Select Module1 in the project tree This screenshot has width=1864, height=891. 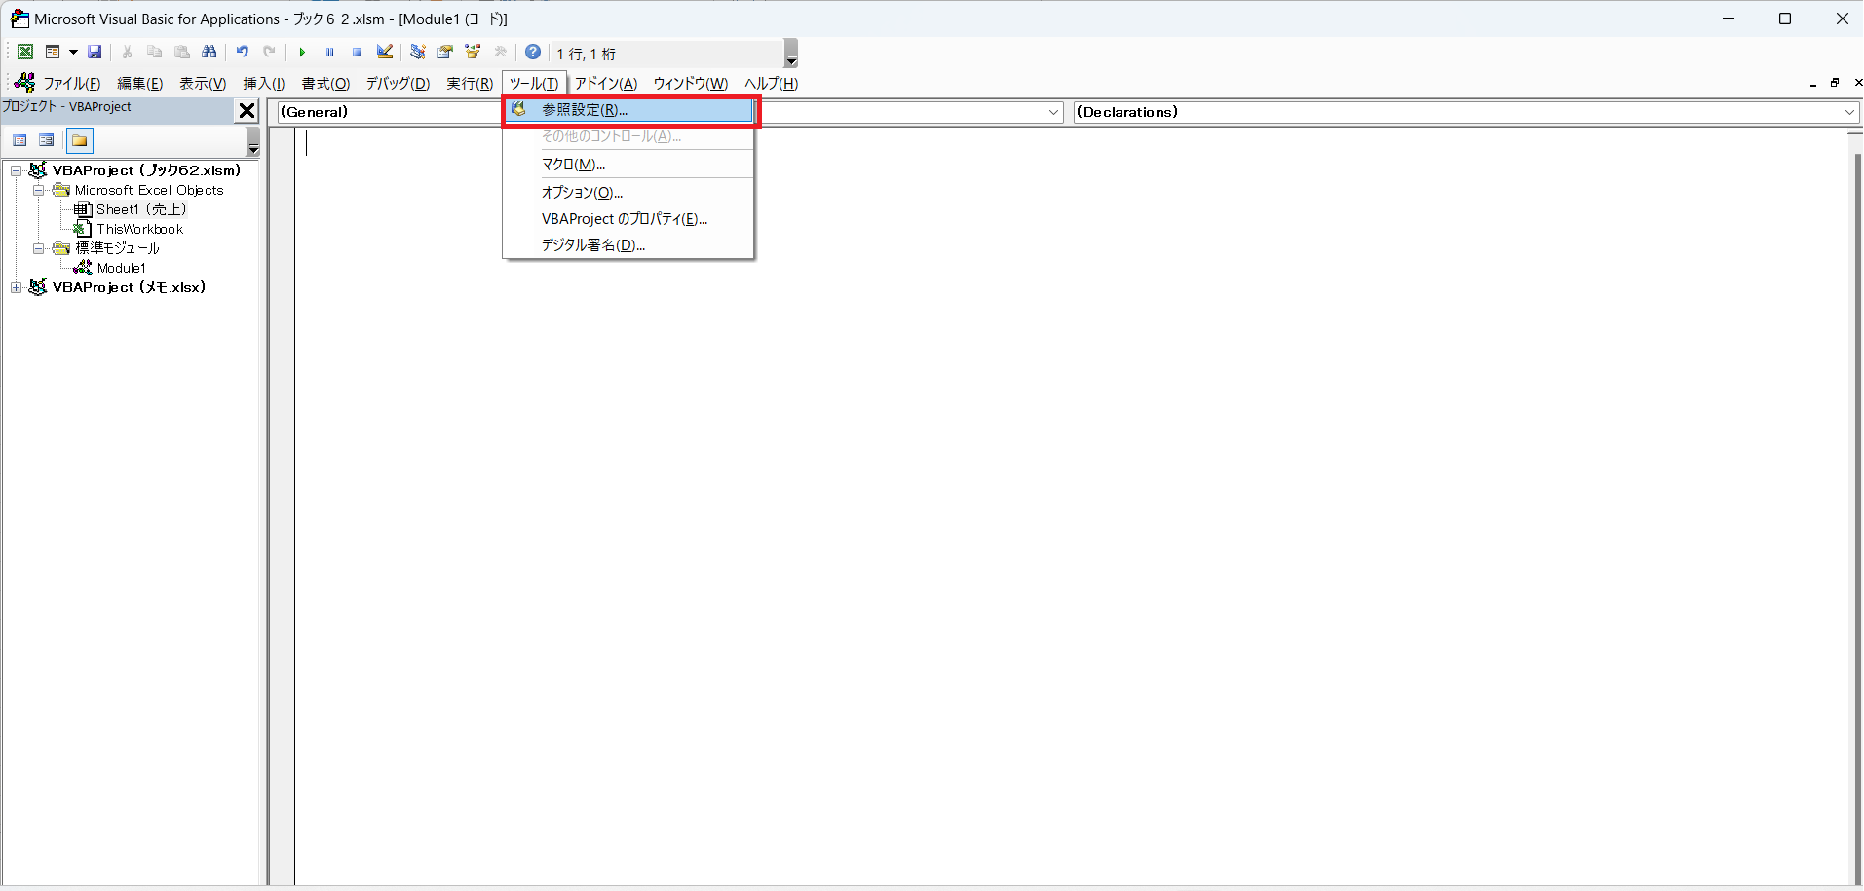[x=122, y=268]
